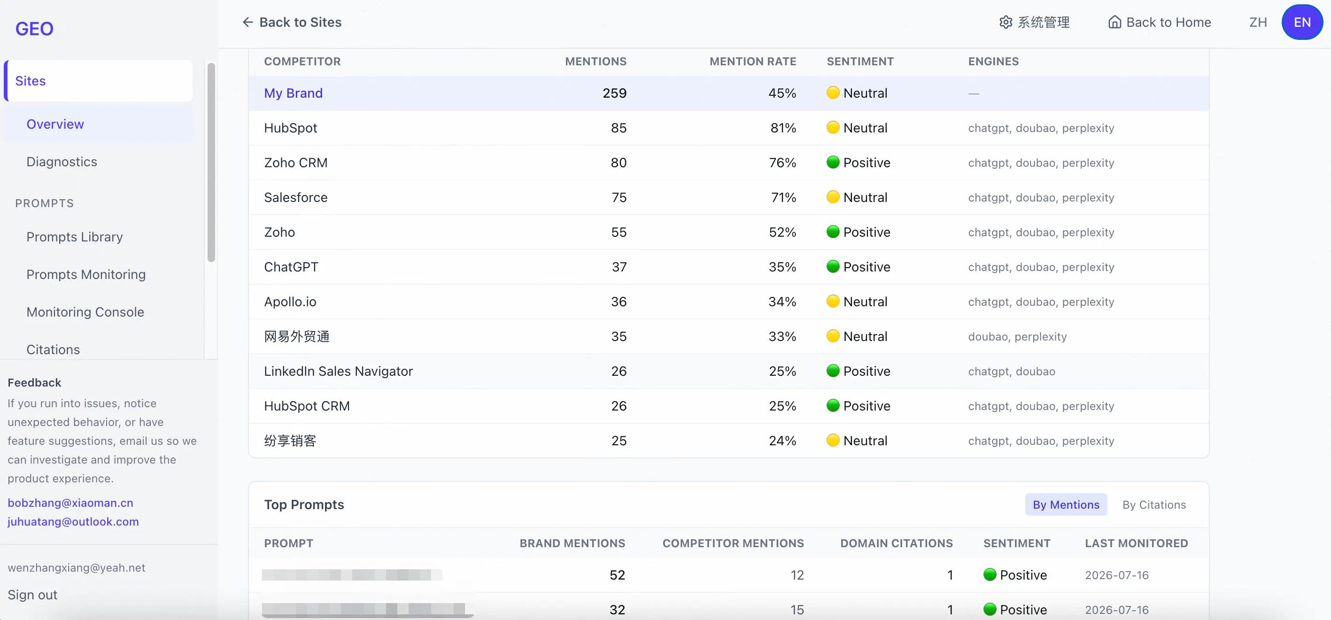Select the Zoho competitor name
The image size is (1331, 620).
(x=279, y=232)
